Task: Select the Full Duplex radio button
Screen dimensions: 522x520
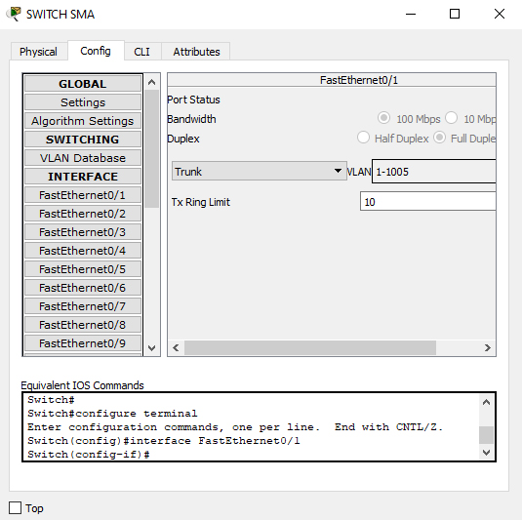Action: tap(439, 138)
